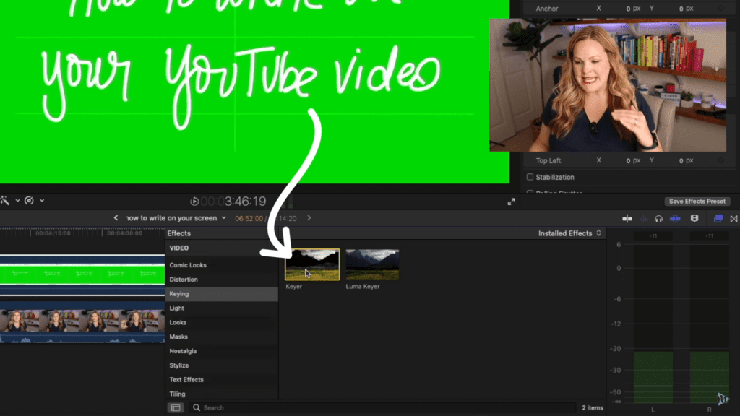Viewport: 740px width, 416px height.
Task: Toggle solo with the headphones icon
Action: (x=658, y=218)
